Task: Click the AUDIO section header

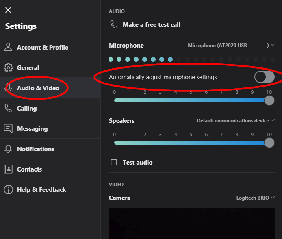Action: [x=117, y=11]
